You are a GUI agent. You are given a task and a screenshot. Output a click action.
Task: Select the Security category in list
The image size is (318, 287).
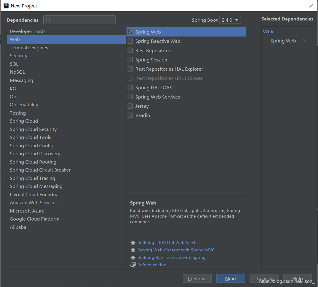tap(18, 56)
